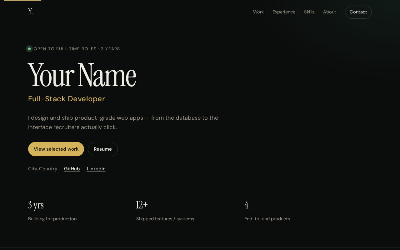
Task: Open the Resume button
Action: [x=103, y=149]
